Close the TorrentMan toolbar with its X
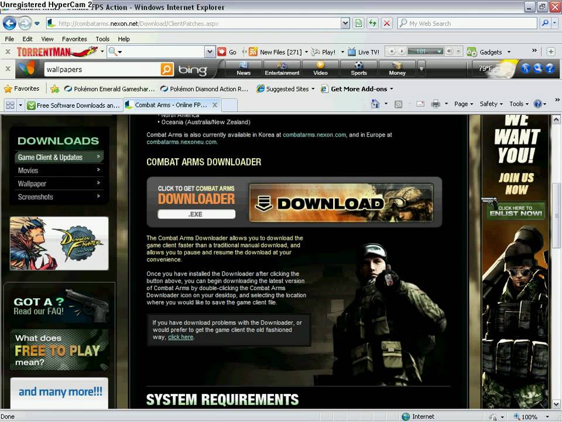Viewport: 562px width, 422px height. point(8,52)
